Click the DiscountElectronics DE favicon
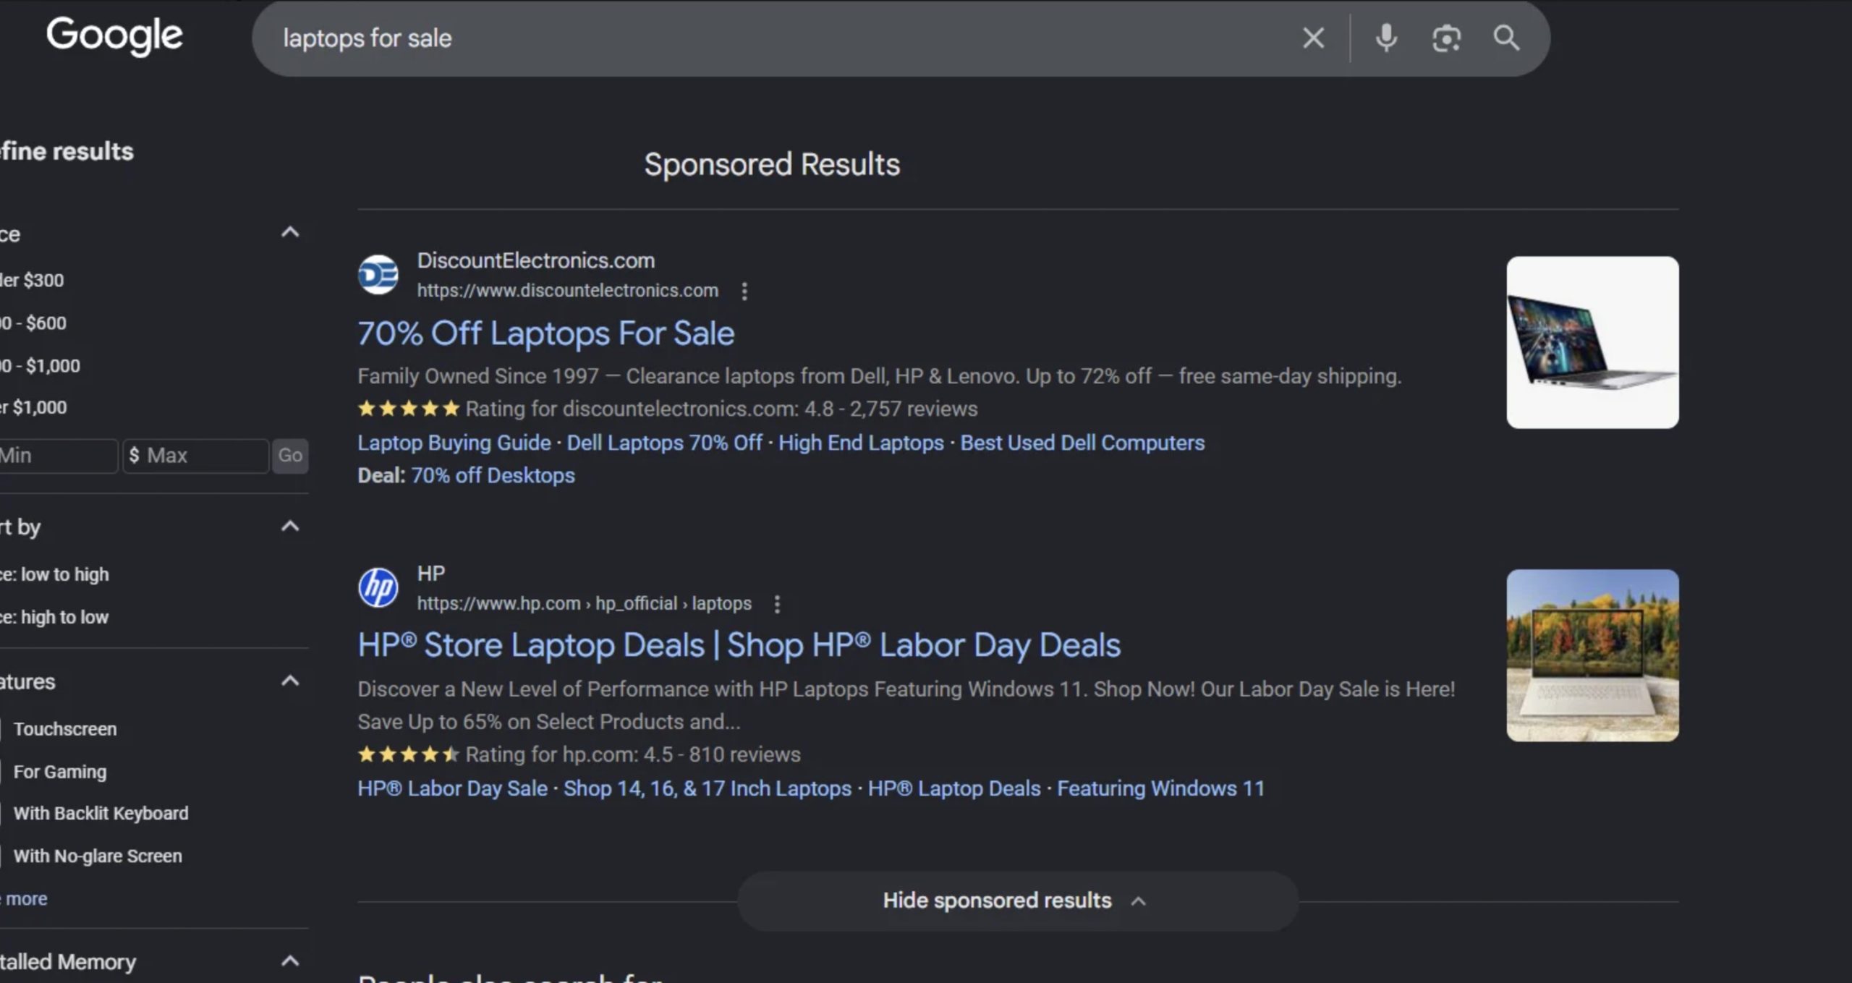The height and width of the screenshot is (983, 1852). [378, 275]
